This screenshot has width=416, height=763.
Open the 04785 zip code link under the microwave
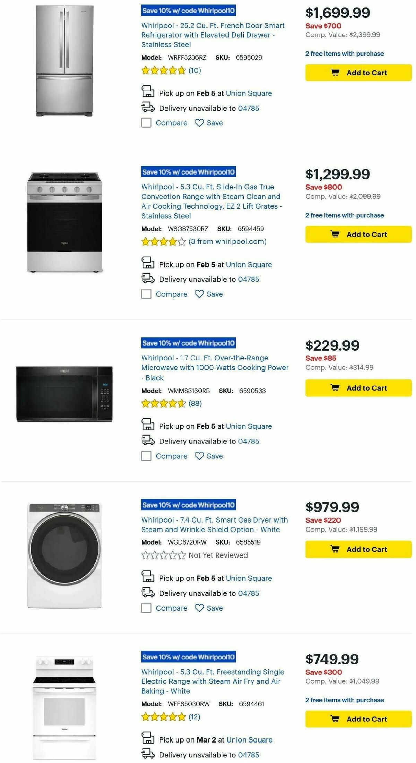pyautogui.click(x=249, y=441)
